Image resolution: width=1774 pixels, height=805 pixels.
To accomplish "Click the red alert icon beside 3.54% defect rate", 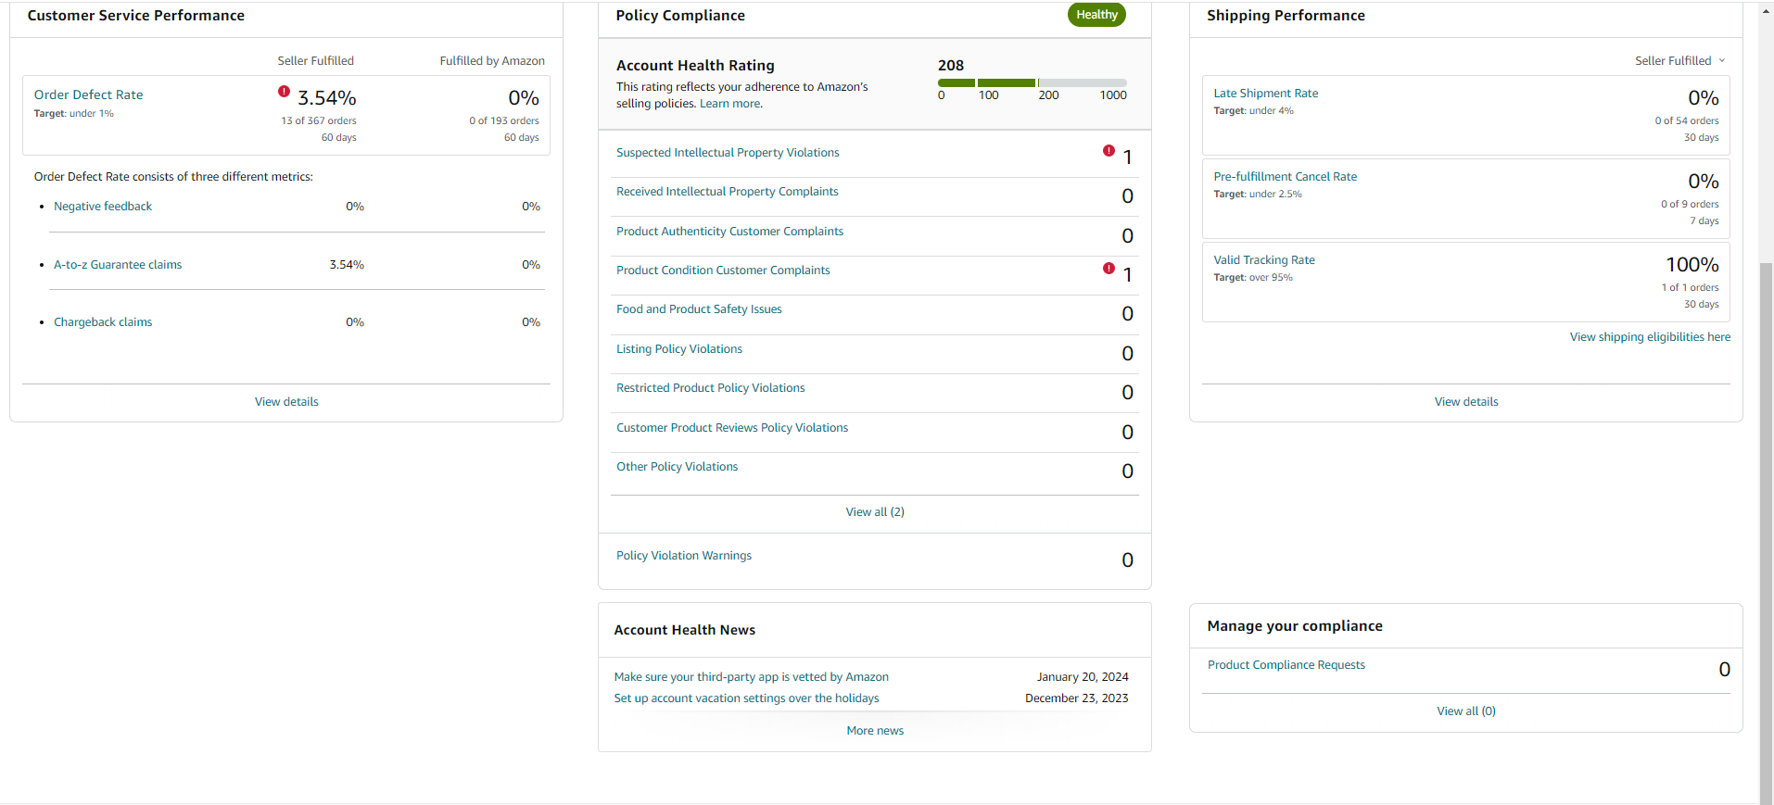I will (x=284, y=92).
